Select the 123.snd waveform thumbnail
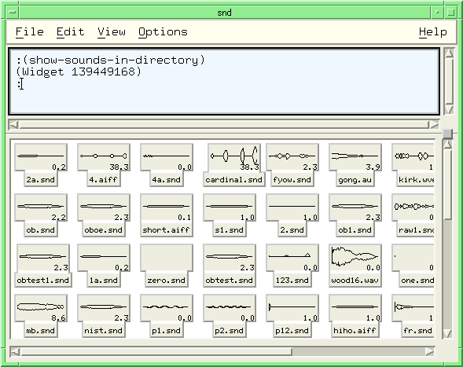 click(x=292, y=258)
